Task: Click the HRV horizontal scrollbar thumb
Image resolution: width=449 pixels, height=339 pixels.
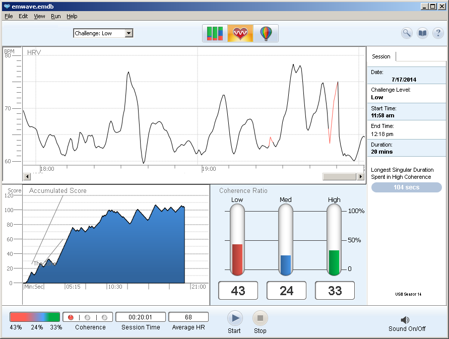Action: pos(339,176)
